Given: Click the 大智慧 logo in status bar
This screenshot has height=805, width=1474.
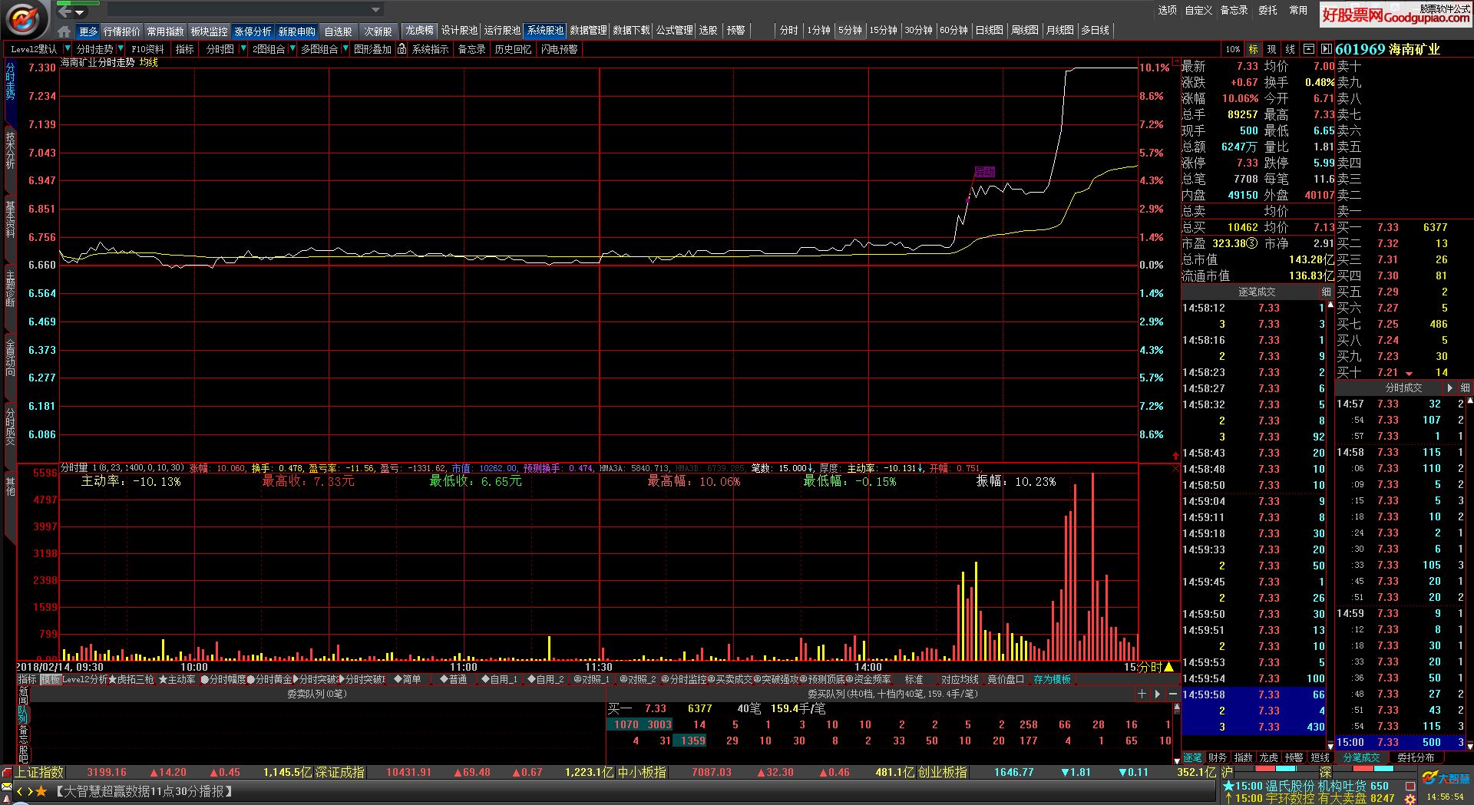Looking at the screenshot, I should 1444,778.
